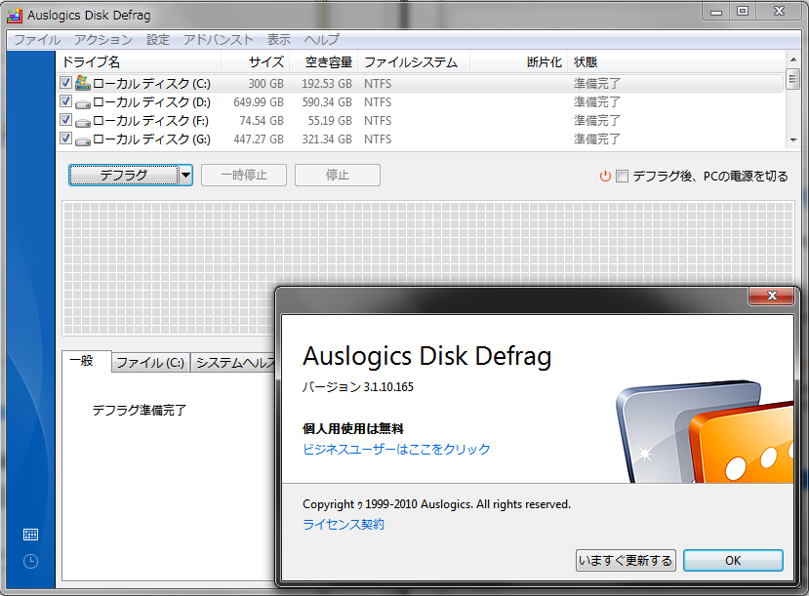Enable the shut down PC after defrag checkbox

click(623, 177)
